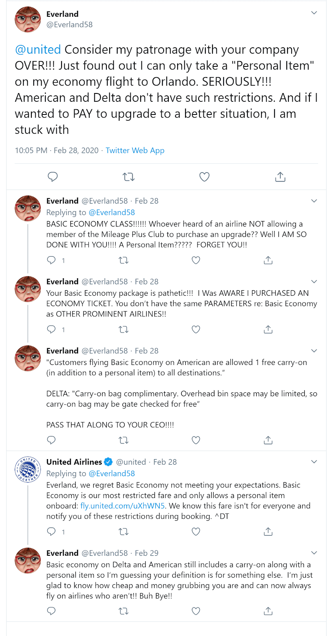The image size is (336, 636).
Task: Open the United Airlines profile avatar
Action: (28, 469)
